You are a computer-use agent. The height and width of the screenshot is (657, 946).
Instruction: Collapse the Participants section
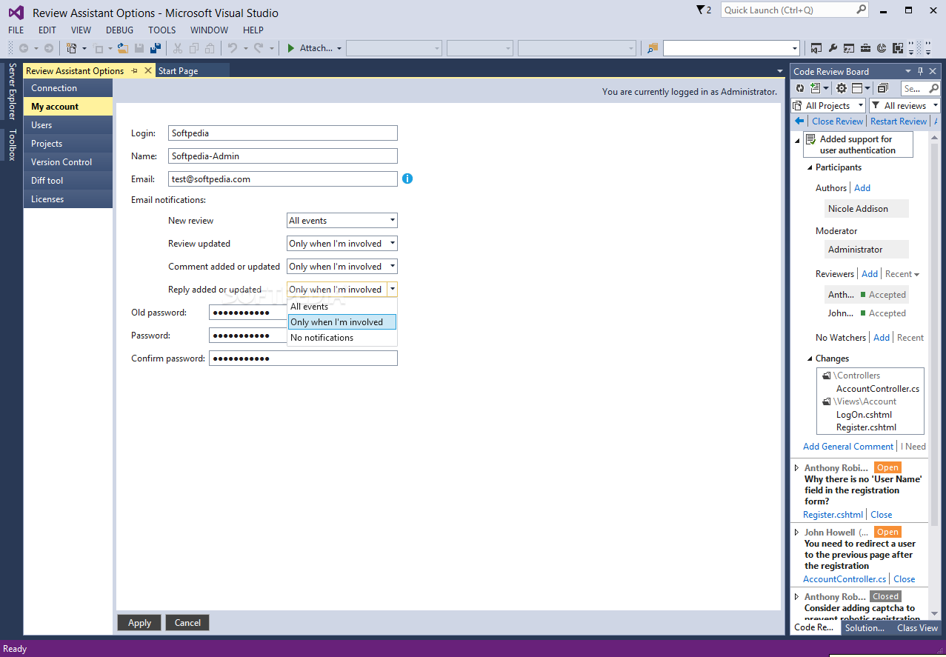click(x=810, y=167)
